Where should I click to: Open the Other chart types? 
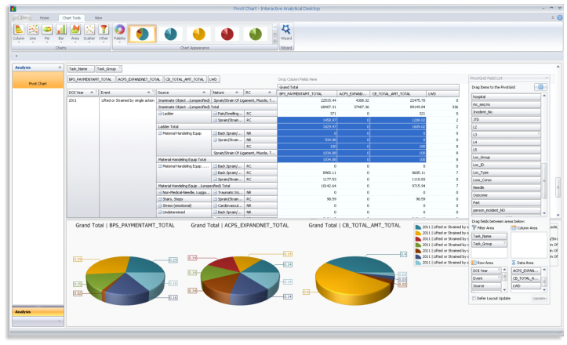104,33
